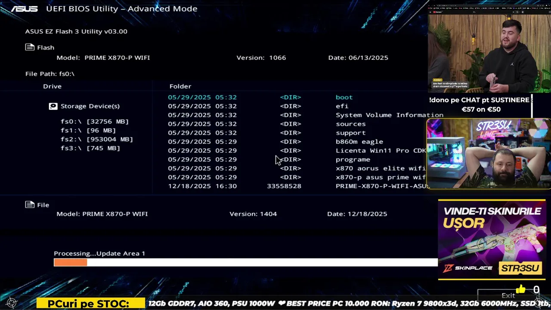Click the Drive column header

click(52, 86)
